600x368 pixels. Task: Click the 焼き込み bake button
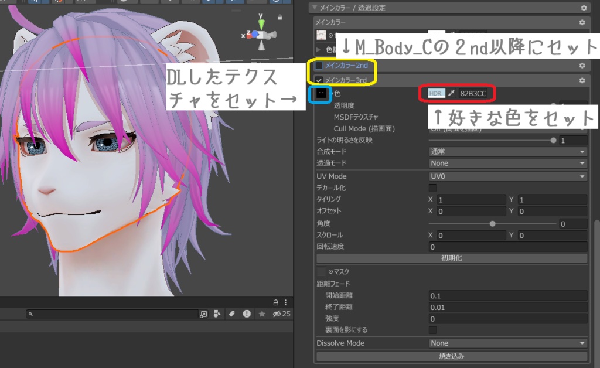pos(452,356)
